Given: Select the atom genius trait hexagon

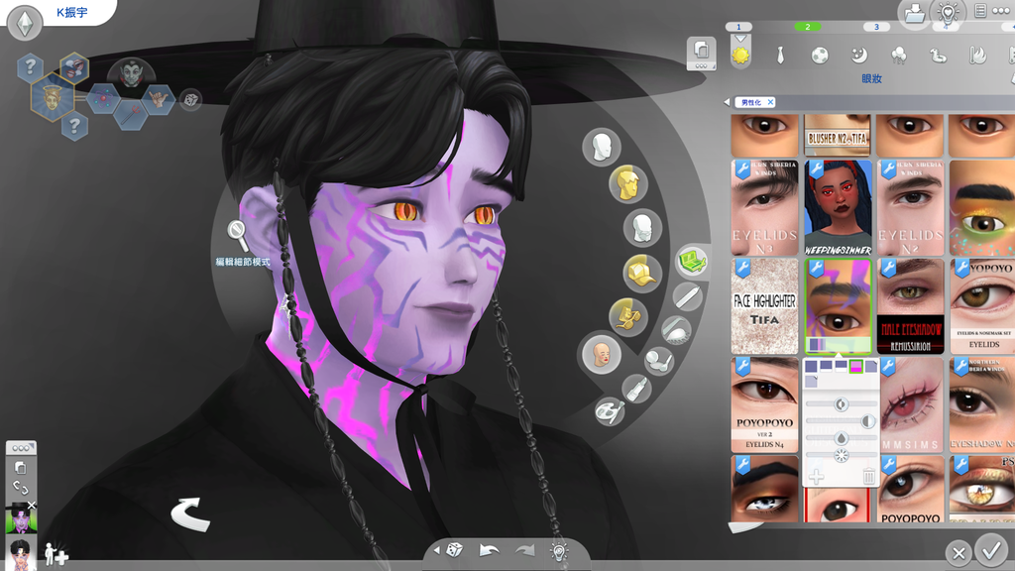Looking at the screenshot, I should tap(102, 99).
